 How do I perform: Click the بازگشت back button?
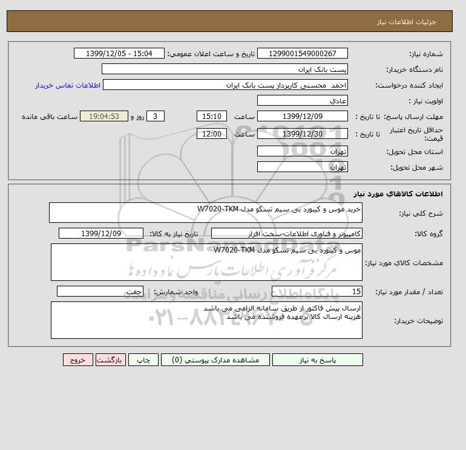point(111,359)
